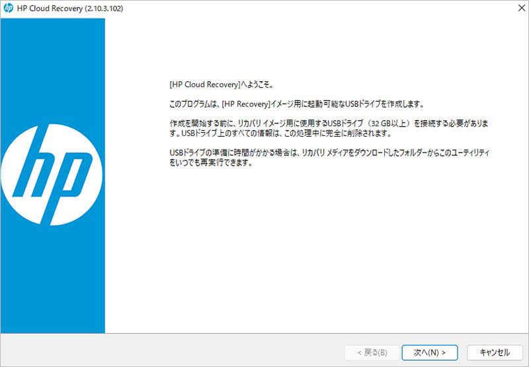
Task: Click the paragraph starting 'USBドライブの準備に時間がかかる'
Action: click(x=329, y=158)
